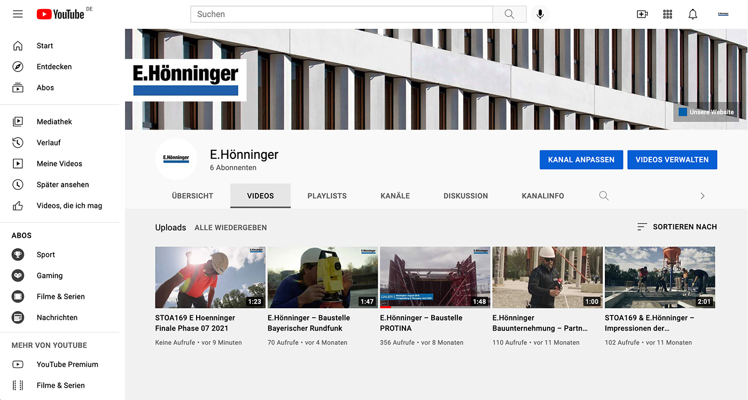
Task: Open the account avatar menu
Action: click(x=723, y=14)
